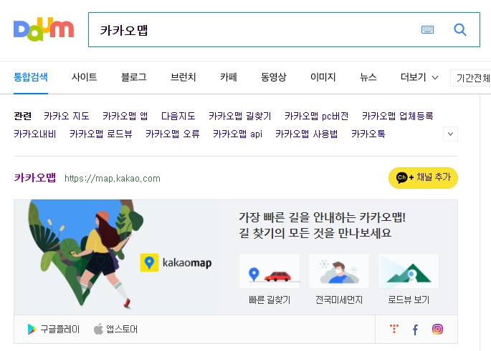Click the 빠른 길찾기 text label

click(270, 300)
